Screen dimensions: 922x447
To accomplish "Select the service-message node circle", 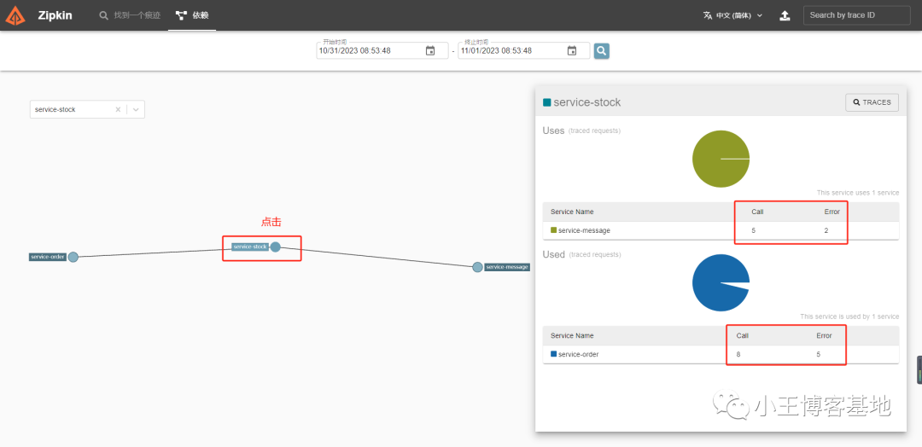I will point(477,267).
